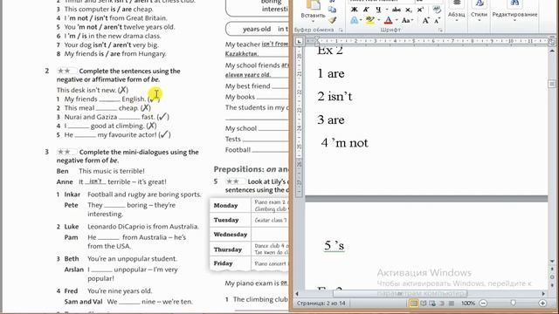Open the Шрифт font dialog launcher
This screenshot has width=559, height=314.
tap(440, 30)
